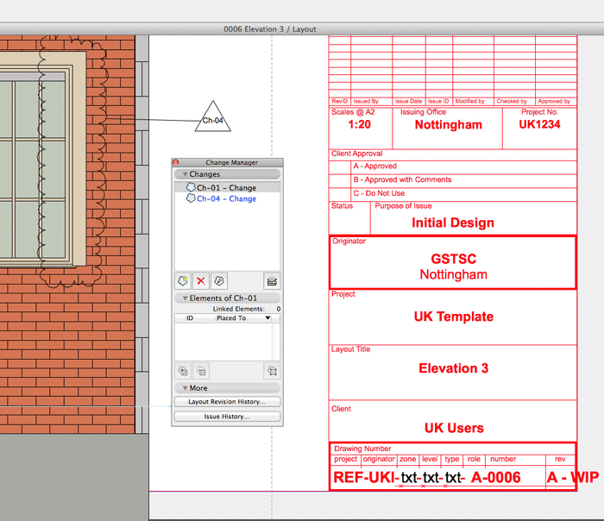Click the unlink elements icon
604x521 pixels.
point(201,371)
